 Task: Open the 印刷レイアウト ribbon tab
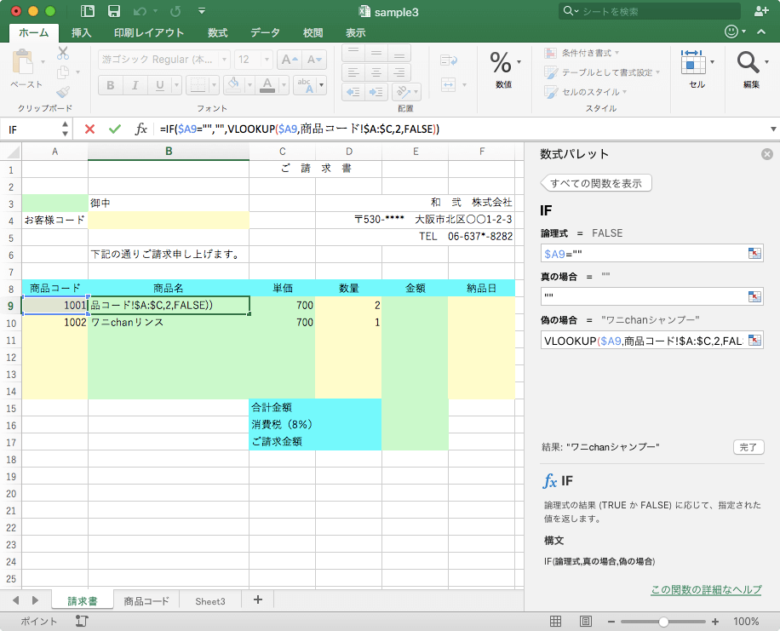pyautogui.click(x=149, y=33)
